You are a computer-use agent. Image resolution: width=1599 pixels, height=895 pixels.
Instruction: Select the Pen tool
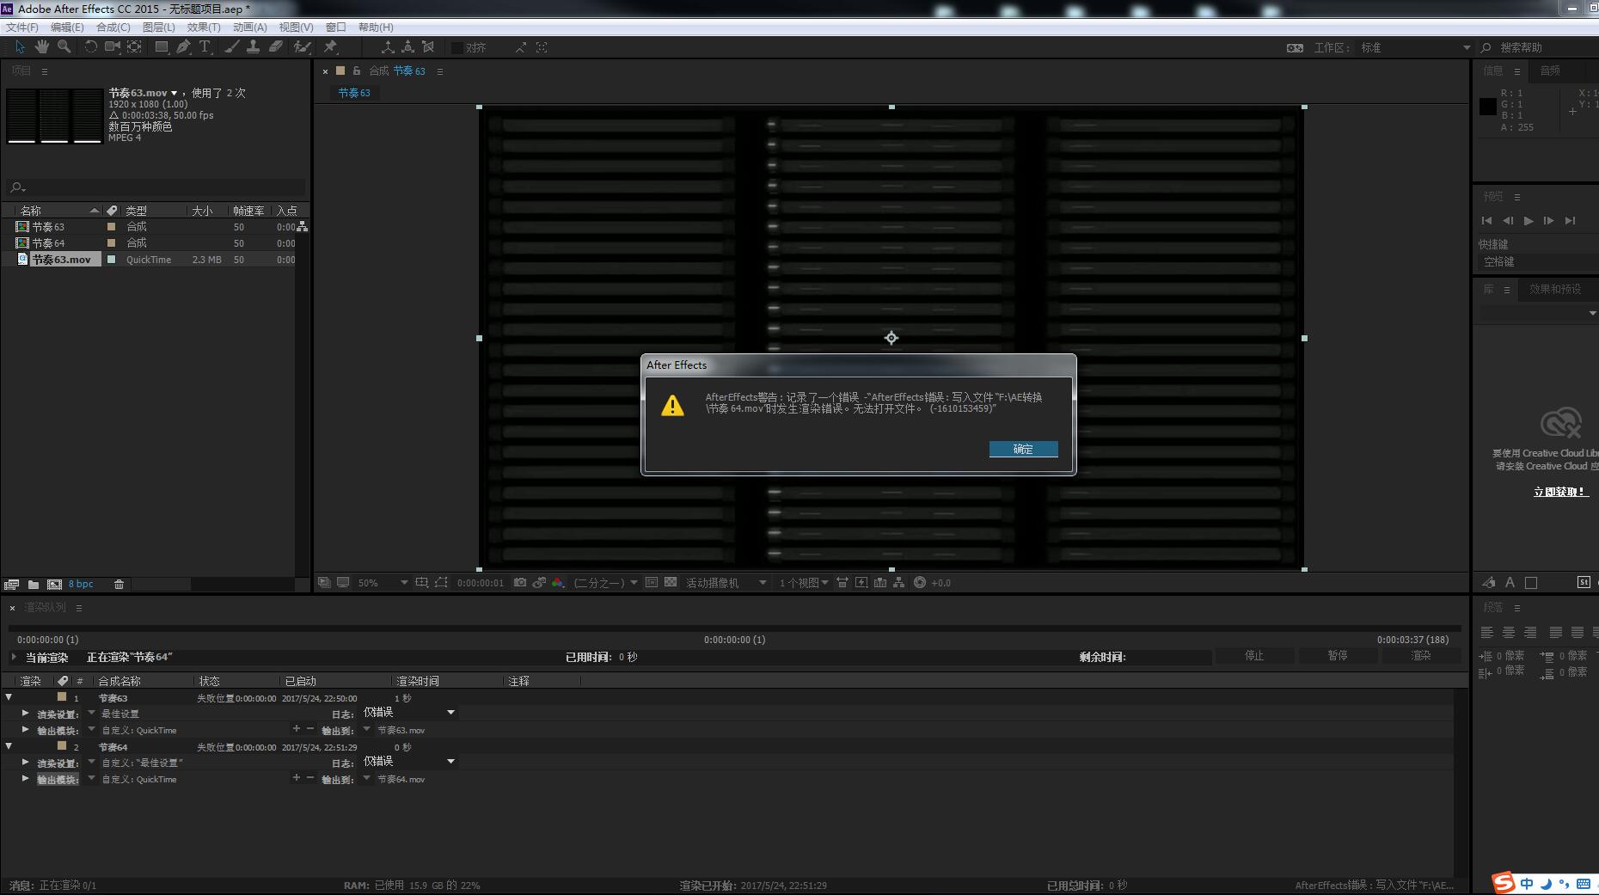click(183, 47)
